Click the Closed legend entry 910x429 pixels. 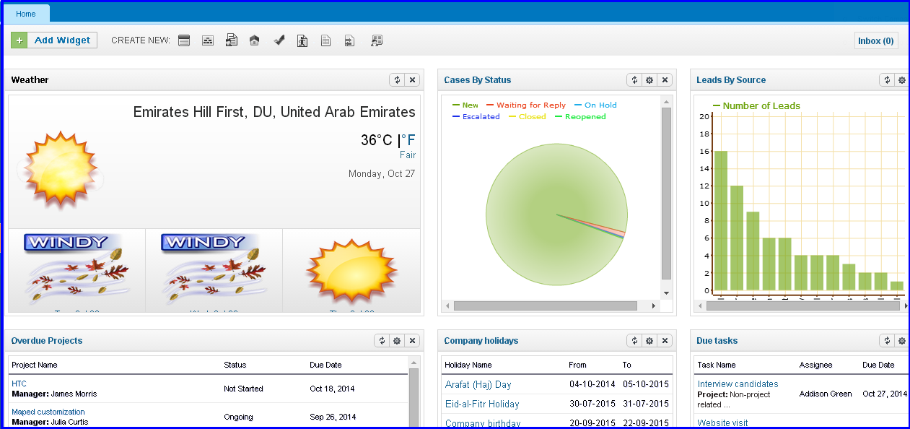click(x=528, y=117)
